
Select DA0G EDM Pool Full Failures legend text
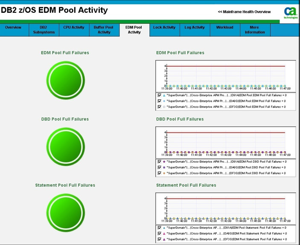pyautogui.click(x=226, y=101)
